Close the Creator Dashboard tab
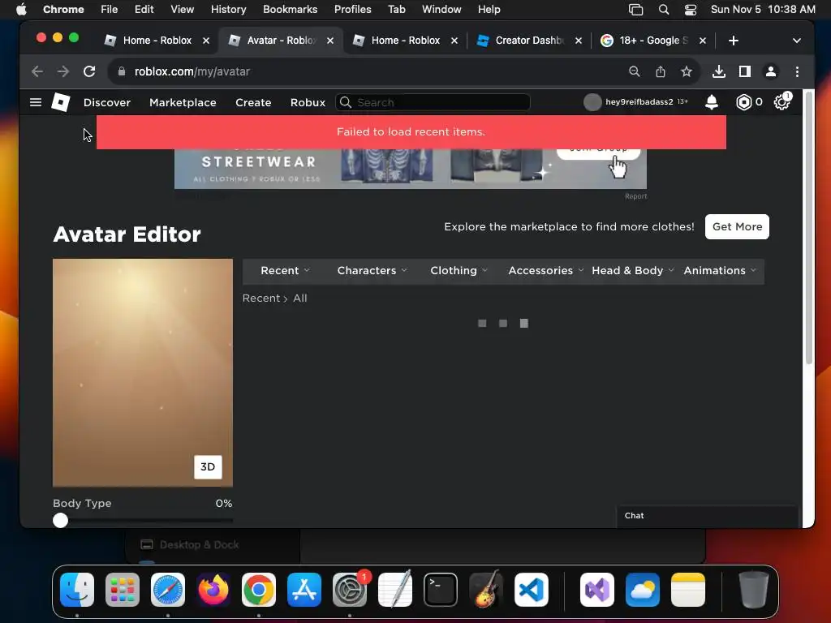Screen dimensions: 831x623 578,41
